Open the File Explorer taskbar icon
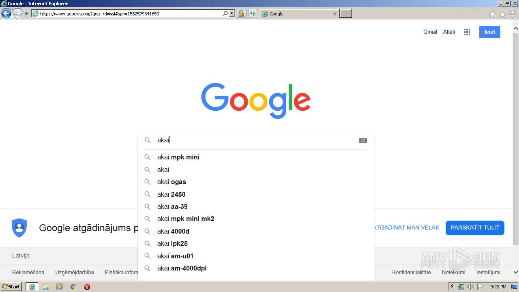This screenshot has width=519, height=292. [46, 287]
